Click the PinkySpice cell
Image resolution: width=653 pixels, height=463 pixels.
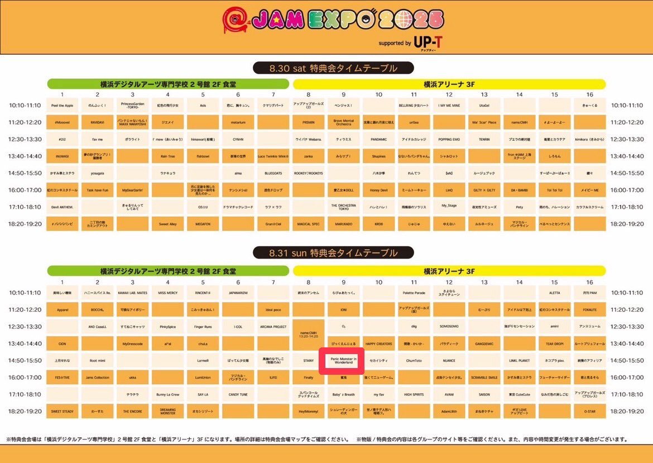(168, 327)
